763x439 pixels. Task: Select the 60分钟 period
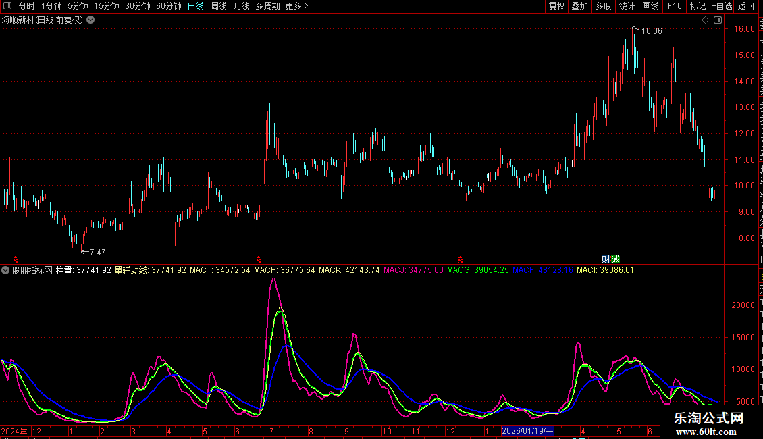coord(168,6)
